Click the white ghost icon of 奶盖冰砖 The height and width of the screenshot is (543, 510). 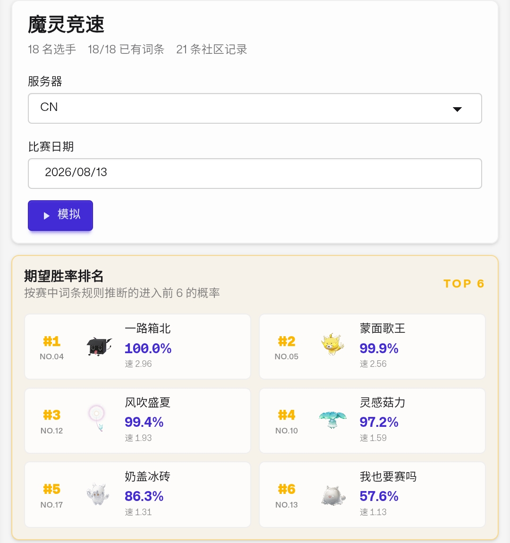[x=98, y=494]
